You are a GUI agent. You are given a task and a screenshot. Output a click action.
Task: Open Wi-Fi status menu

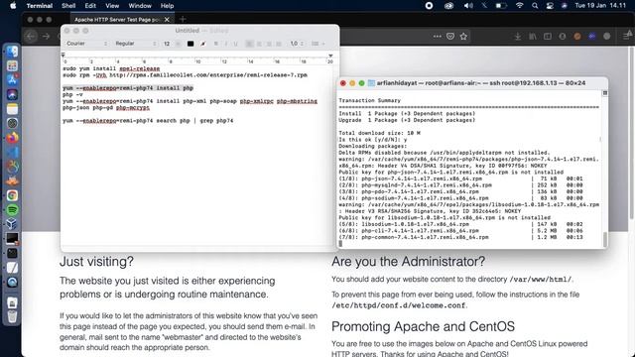(x=520, y=6)
